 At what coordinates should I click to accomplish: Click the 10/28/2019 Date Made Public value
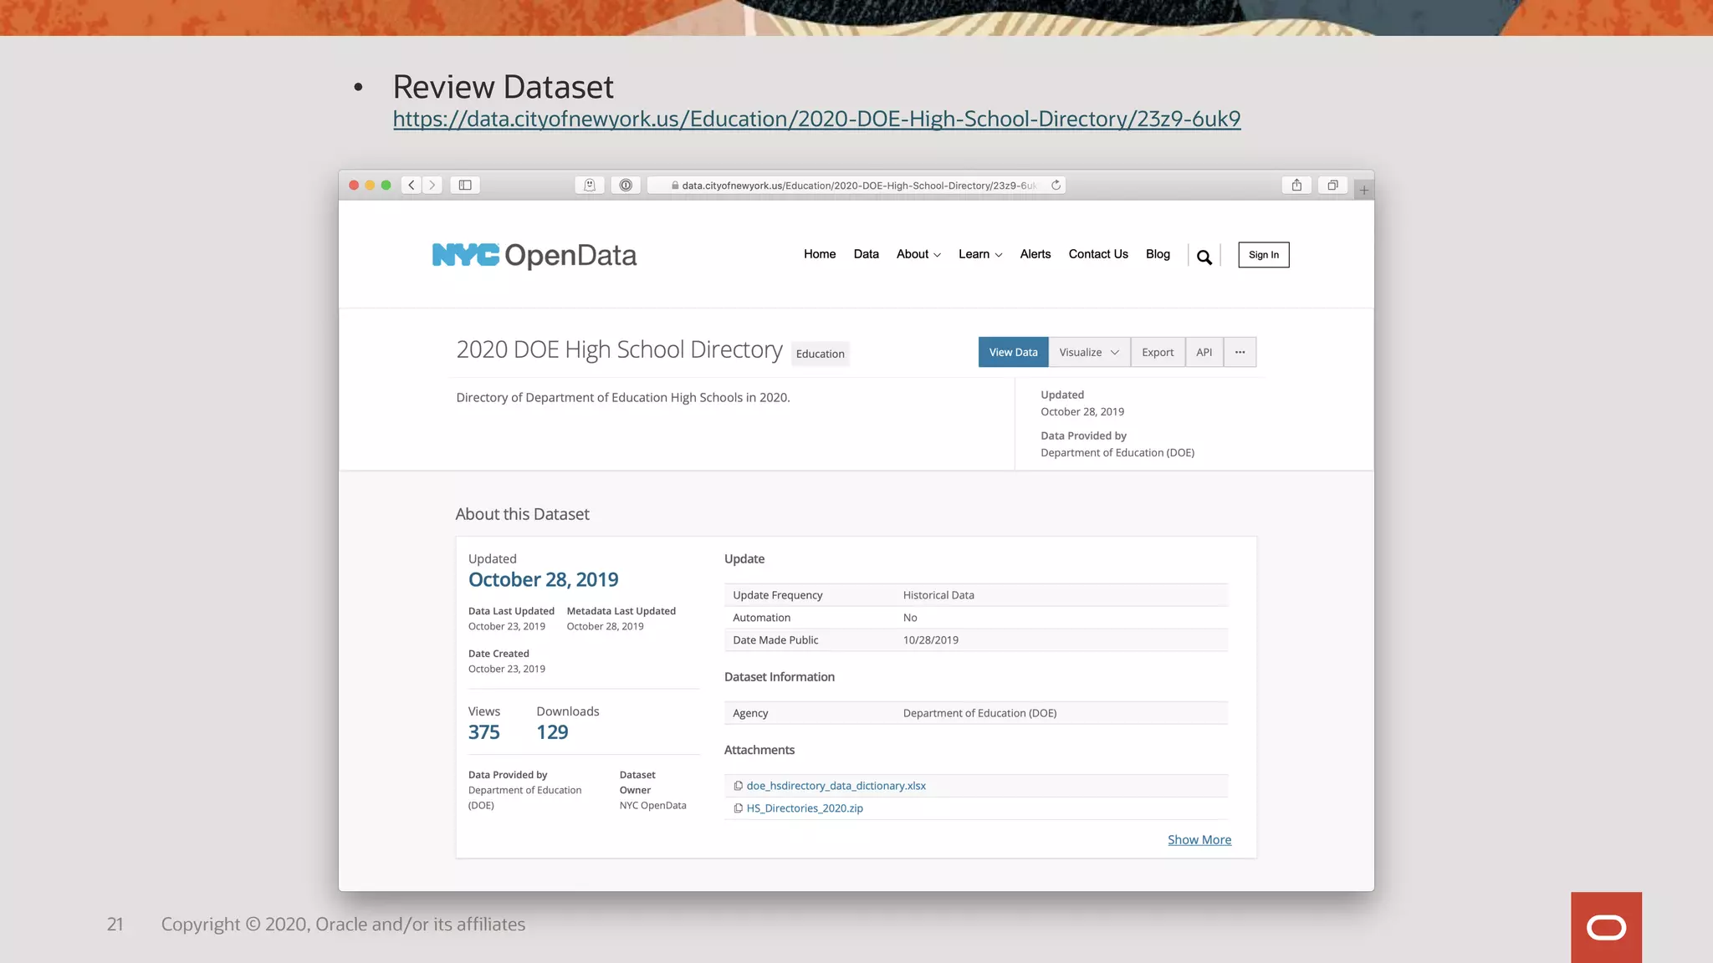click(x=931, y=640)
